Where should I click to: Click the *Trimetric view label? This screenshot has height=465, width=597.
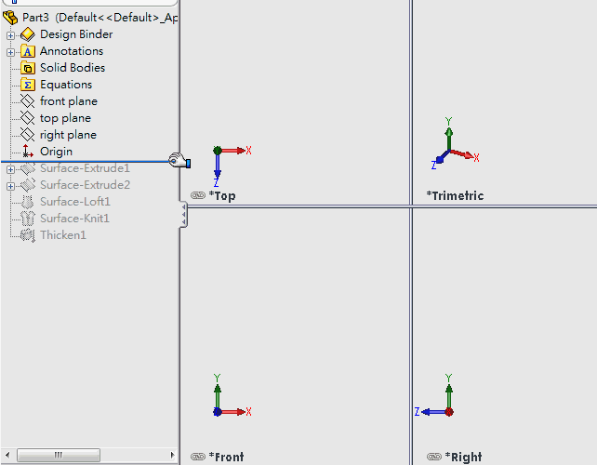(x=455, y=195)
